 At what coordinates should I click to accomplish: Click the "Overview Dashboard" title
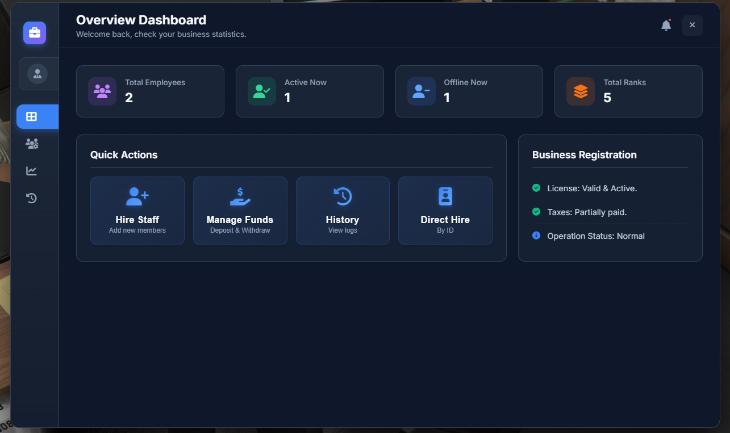pos(141,20)
